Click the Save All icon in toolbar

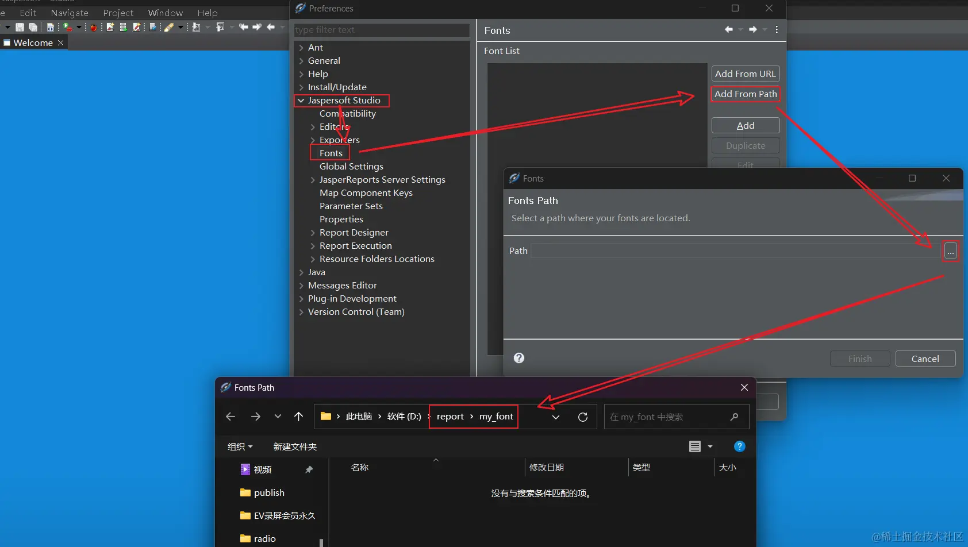point(33,27)
